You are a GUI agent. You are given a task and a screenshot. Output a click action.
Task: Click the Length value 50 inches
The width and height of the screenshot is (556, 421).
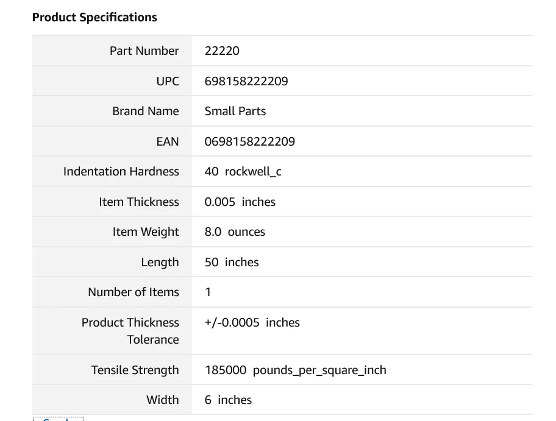coord(232,262)
